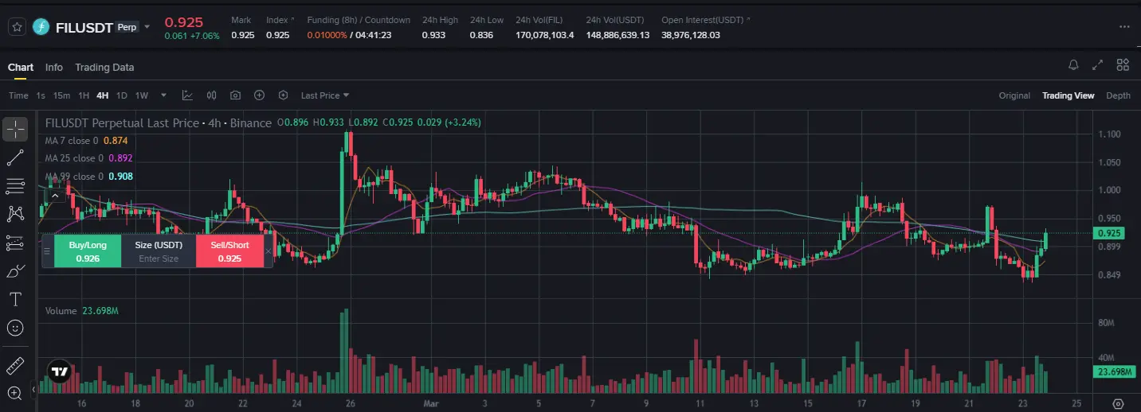This screenshot has width=1141, height=412.
Task: Select the ruler measure tool
Action: click(15, 366)
